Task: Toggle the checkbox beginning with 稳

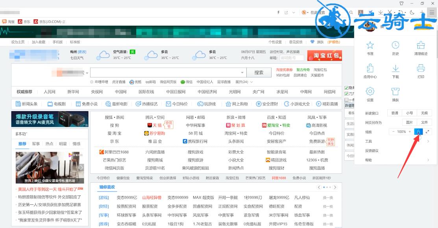Action: (x=346, y=88)
